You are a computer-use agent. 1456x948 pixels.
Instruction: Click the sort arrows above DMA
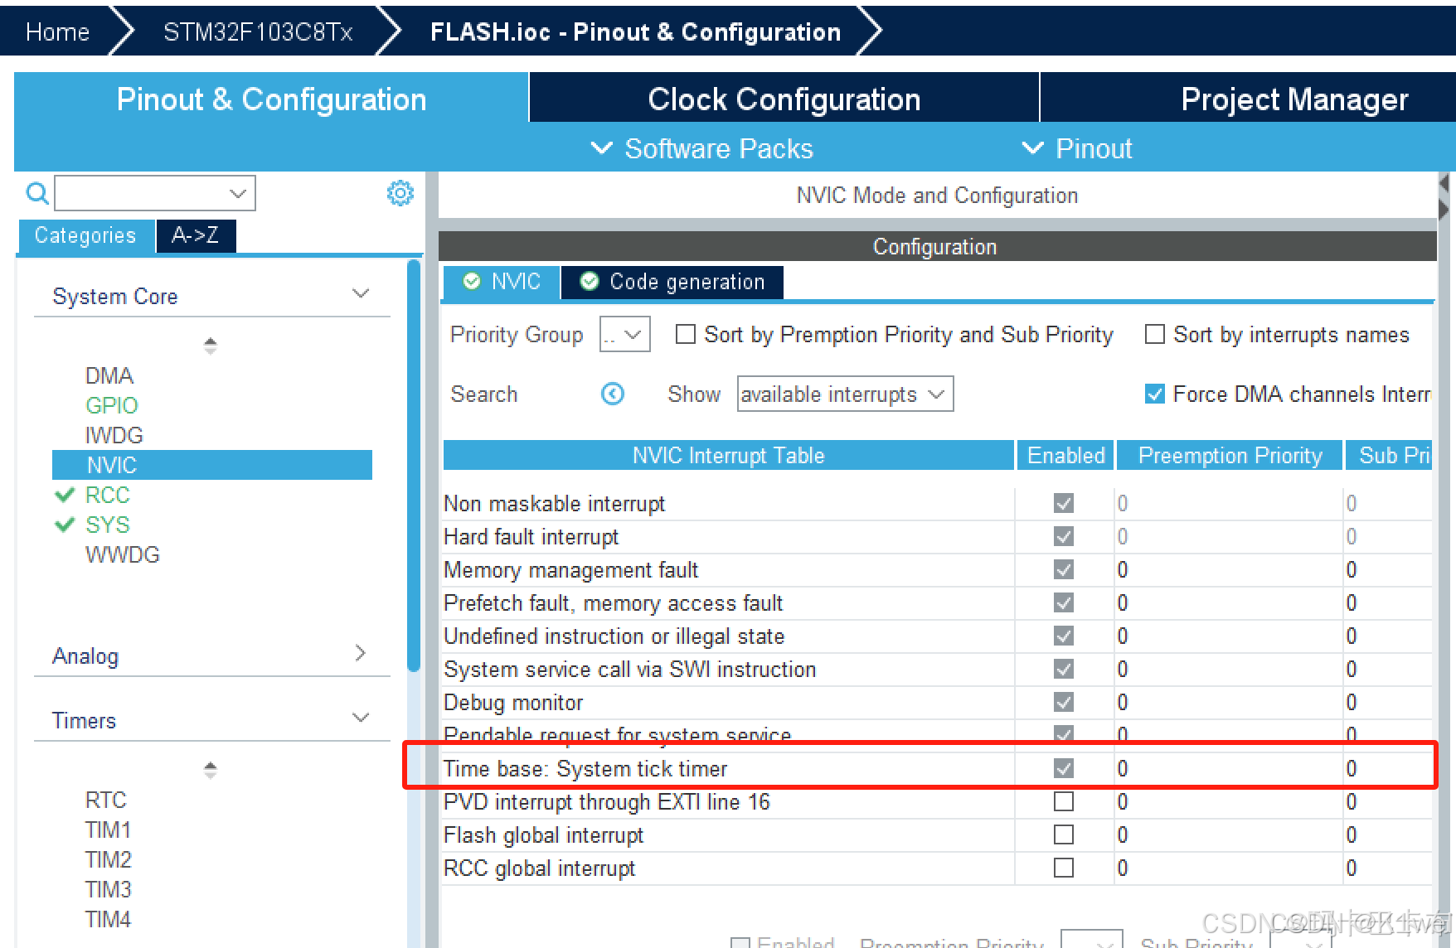pyautogui.click(x=211, y=346)
